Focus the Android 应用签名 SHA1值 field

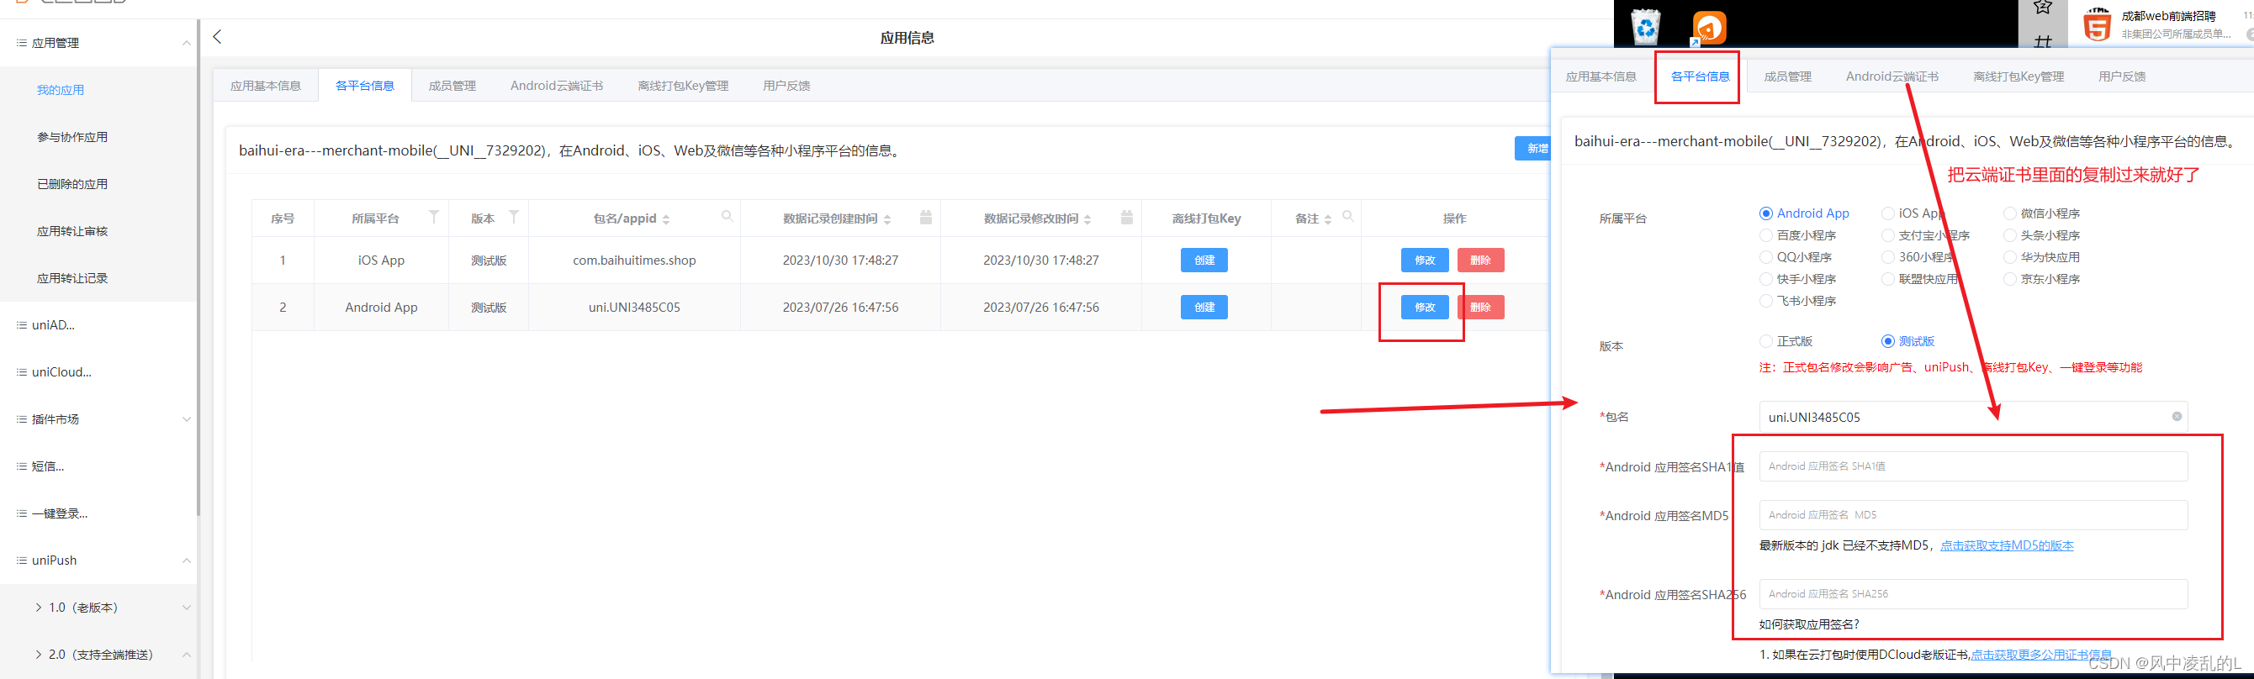[x=1973, y=466]
